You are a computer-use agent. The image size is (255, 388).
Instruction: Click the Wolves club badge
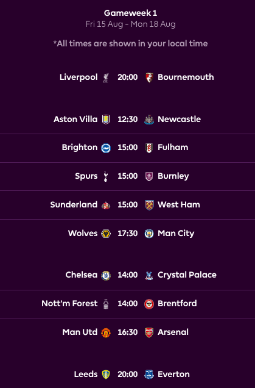point(106,233)
